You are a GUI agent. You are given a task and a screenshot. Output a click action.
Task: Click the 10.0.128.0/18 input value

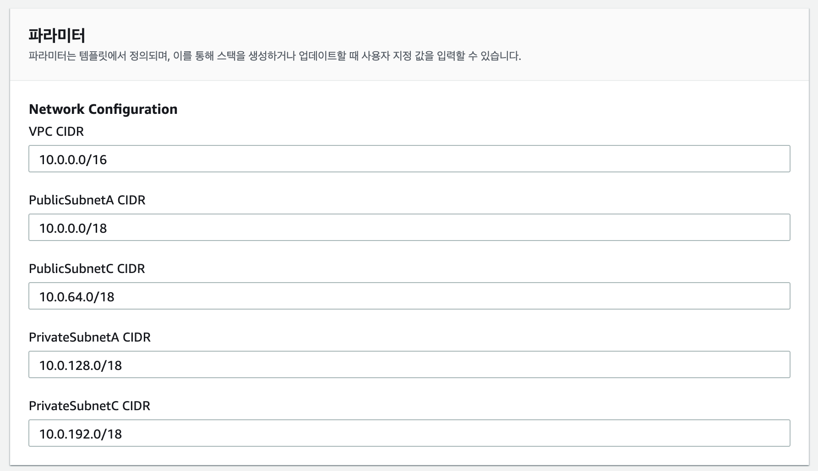tap(80, 364)
